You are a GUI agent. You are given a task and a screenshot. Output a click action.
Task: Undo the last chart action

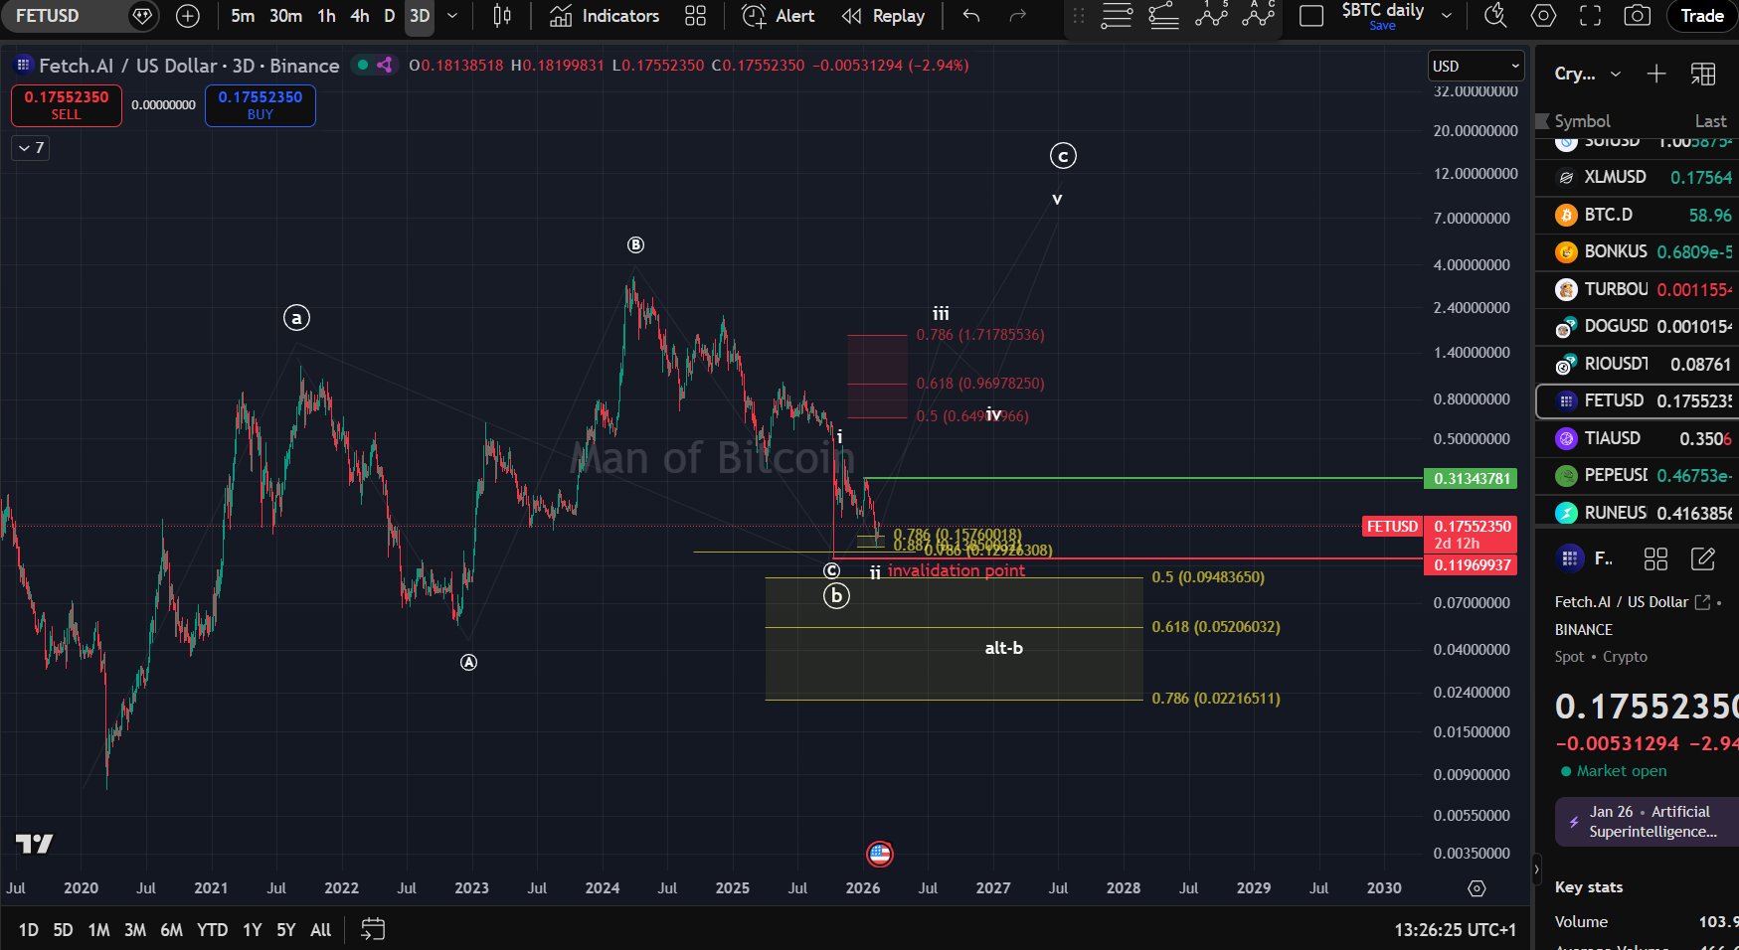[971, 16]
